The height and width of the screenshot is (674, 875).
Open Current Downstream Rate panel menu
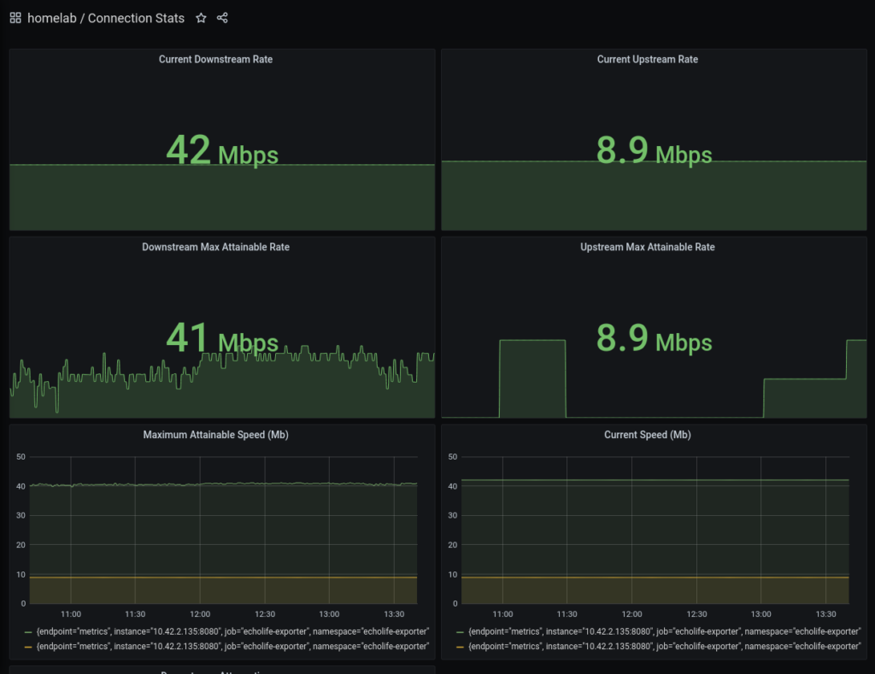[x=215, y=59]
